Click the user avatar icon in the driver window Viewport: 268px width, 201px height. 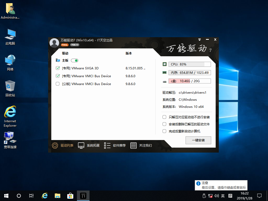click(x=54, y=43)
